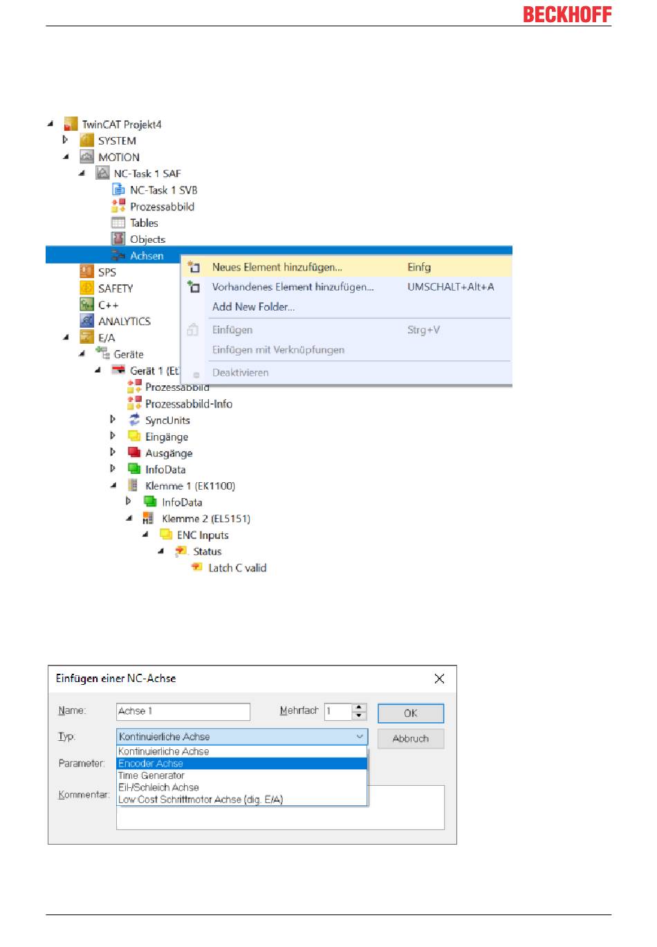
Task: Collapse the TwinCAT Projekt4 root node
Action: coord(50,124)
